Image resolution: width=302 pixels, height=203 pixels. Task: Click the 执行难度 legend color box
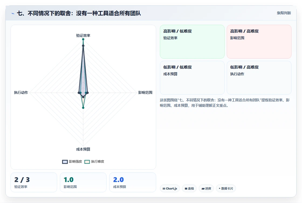pos(87,162)
